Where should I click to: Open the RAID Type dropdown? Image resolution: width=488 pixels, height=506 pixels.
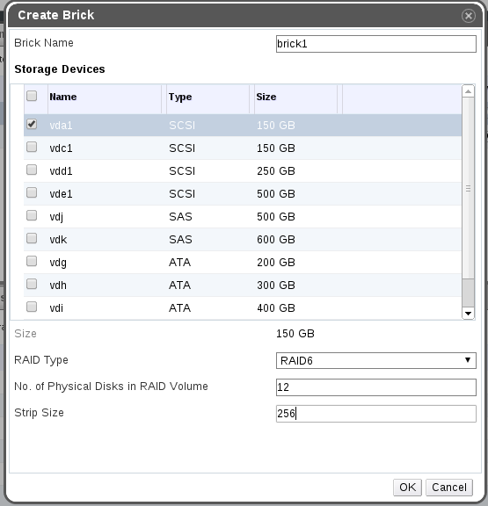(x=376, y=360)
